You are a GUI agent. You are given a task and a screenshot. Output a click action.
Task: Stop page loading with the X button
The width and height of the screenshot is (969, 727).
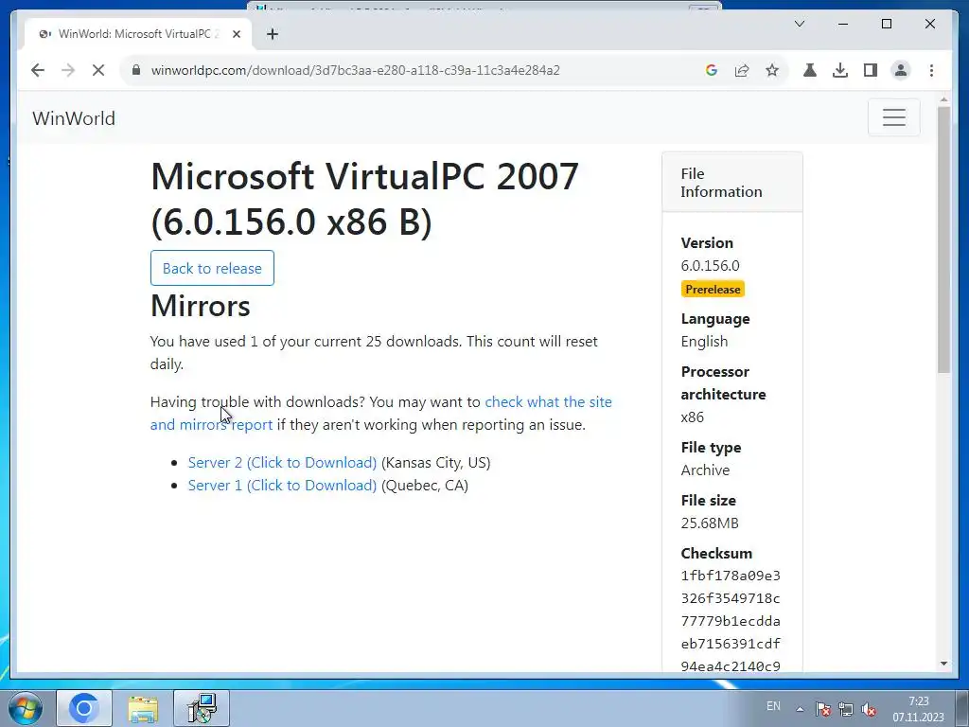98,70
